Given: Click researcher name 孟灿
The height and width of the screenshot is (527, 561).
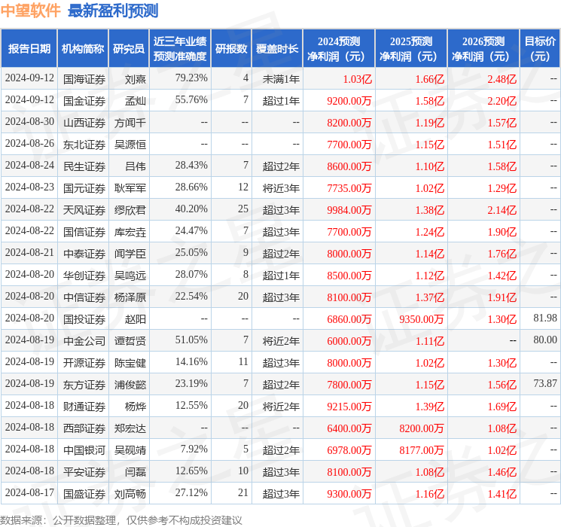Looking at the screenshot, I should click(136, 101).
